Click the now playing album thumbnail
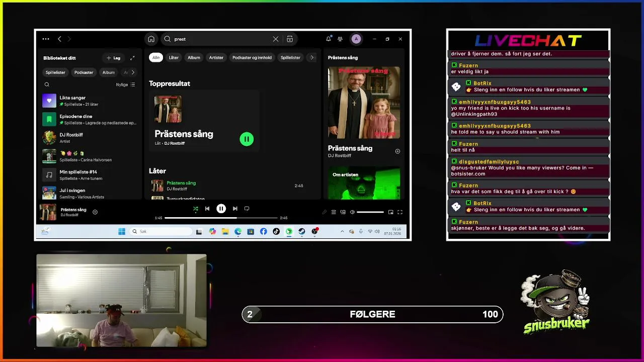 [x=48, y=212]
